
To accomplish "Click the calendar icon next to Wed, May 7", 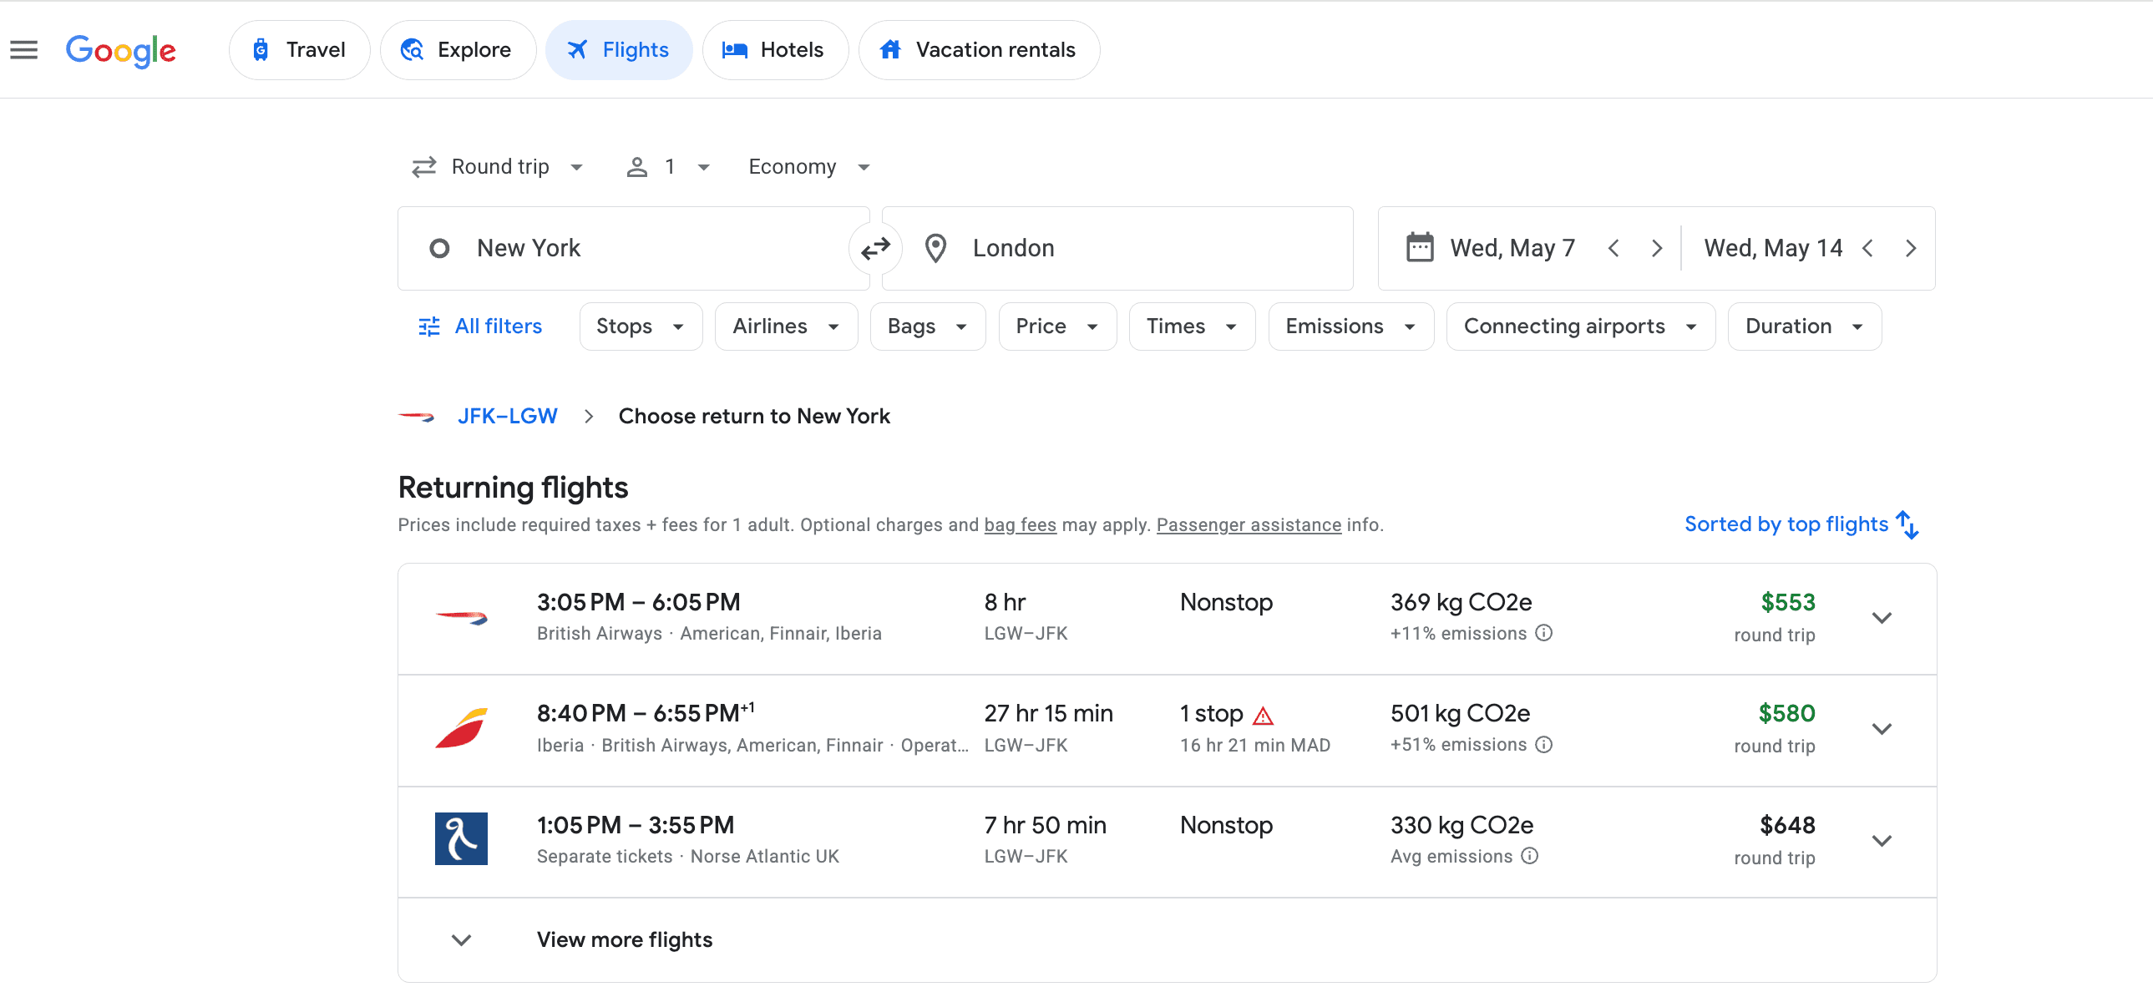I will click(x=1419, y=248).
